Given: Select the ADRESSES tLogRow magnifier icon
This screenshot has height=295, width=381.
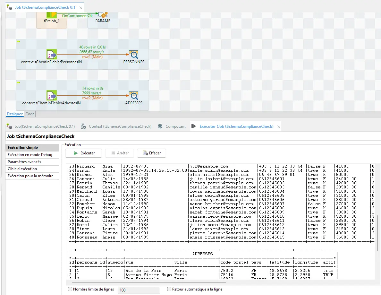Looking at the screenshot, I should point(134,95).
